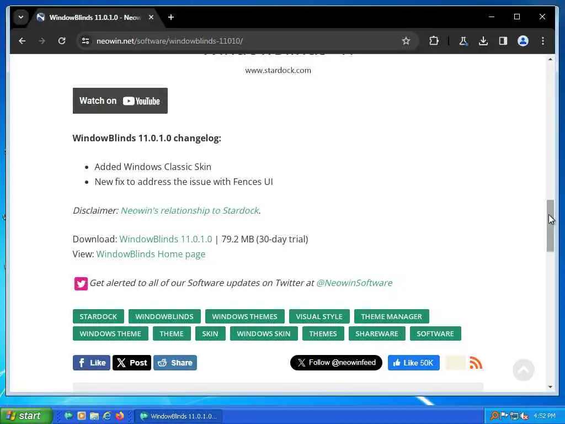Screen dimensions: 565x424
Task: Select the WINDOWS THEMES tag
Action: [244, 316]
